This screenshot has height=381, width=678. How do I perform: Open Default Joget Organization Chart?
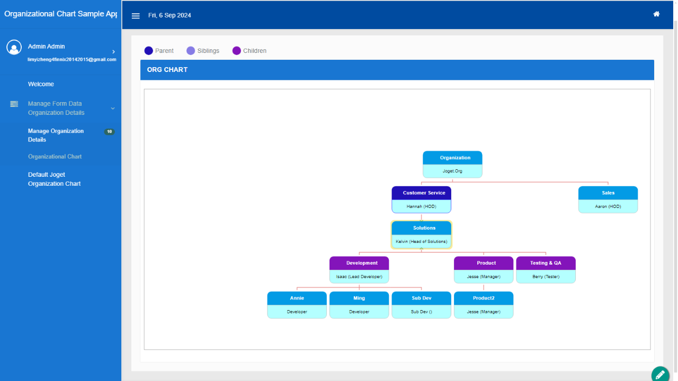pos(54,179)
